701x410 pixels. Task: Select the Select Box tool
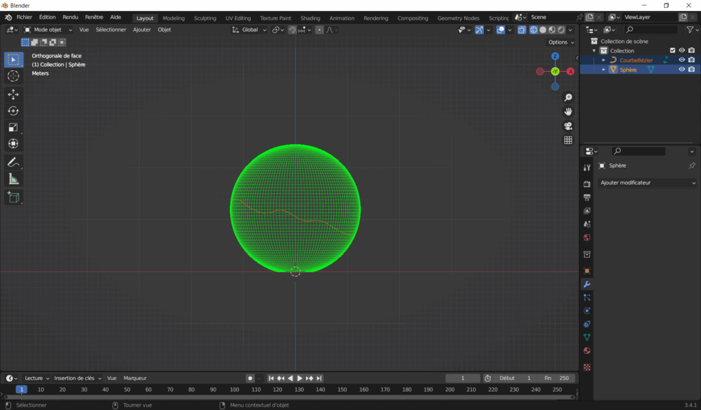14,59
